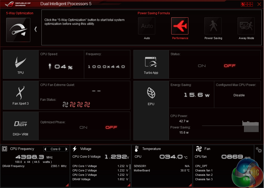Open the TPU section
The image size is (264, 188).
[20, 64]
